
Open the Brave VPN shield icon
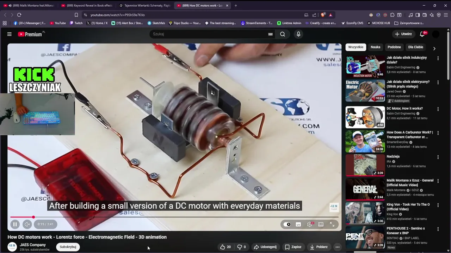coord(439,15)
